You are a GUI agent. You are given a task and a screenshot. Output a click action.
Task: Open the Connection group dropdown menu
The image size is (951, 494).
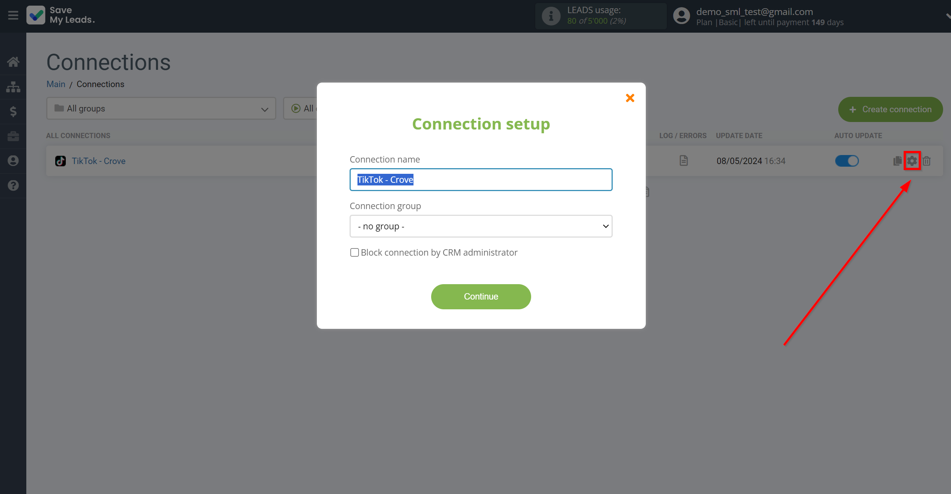pyautogui.click(x=480, y=226)
